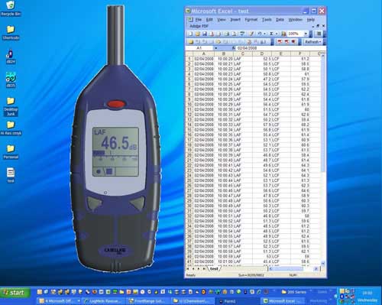Viewport: 382px width, 305px height.
Task: Switch to Microsoft Excel taskbar button
Action: coord(283,301)
